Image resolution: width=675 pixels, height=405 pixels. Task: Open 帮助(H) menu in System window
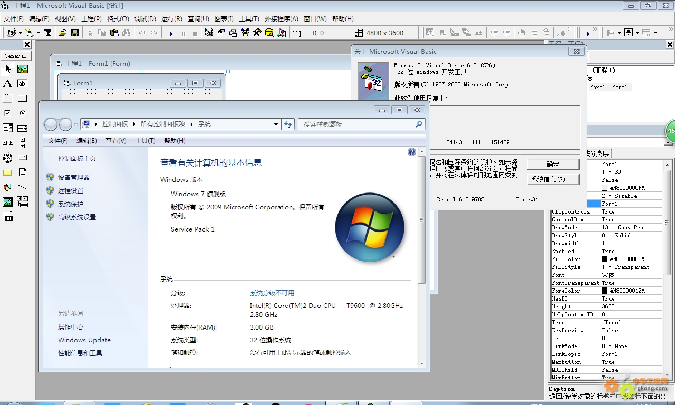coord(175,141)
